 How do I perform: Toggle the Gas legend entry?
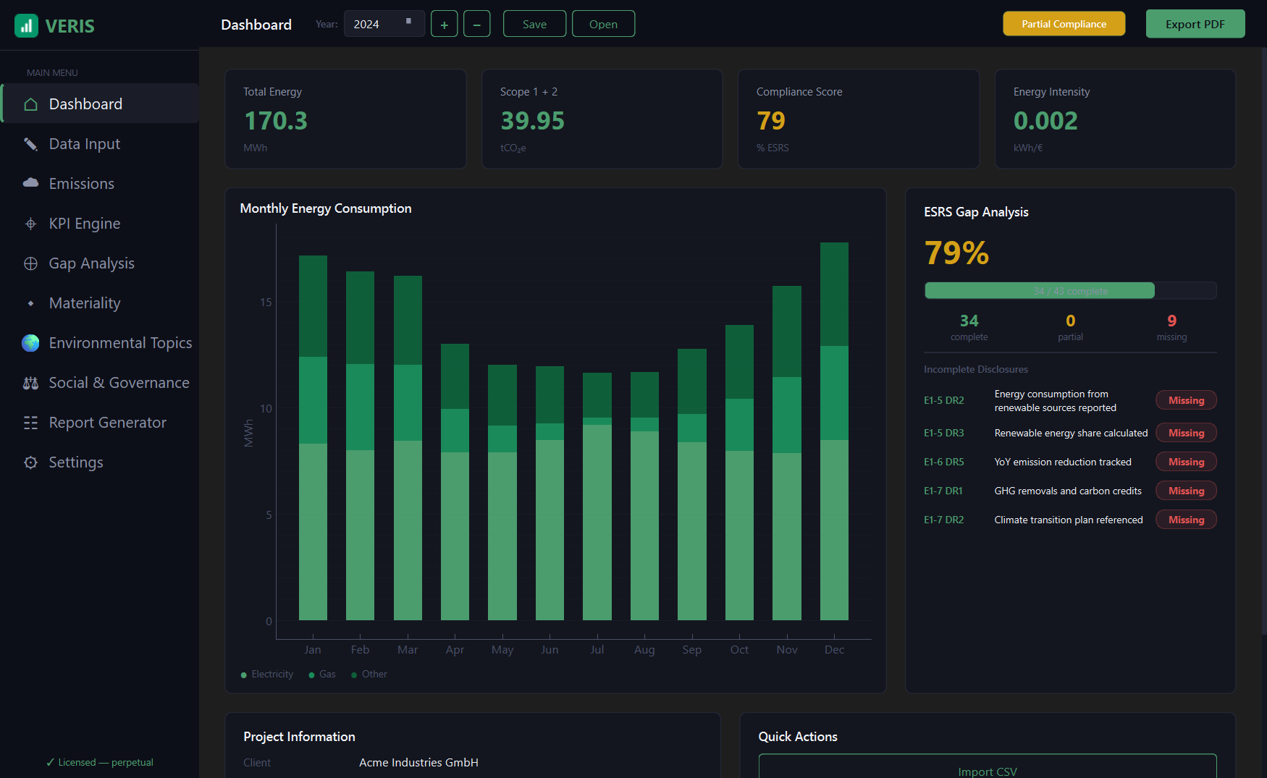322,675
